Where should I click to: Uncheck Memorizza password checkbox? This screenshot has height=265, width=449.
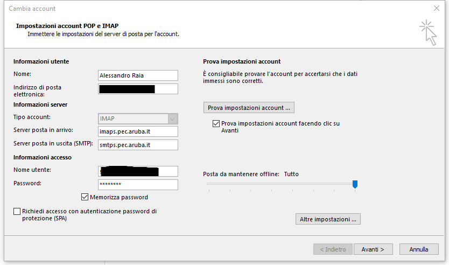[x=85, y=197]
